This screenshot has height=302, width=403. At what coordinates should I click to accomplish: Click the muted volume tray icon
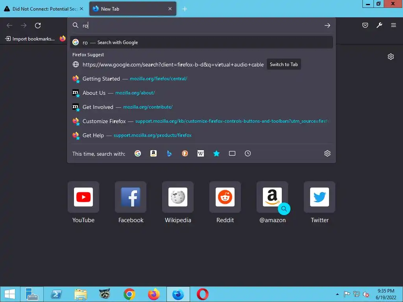tap(366, 294)
